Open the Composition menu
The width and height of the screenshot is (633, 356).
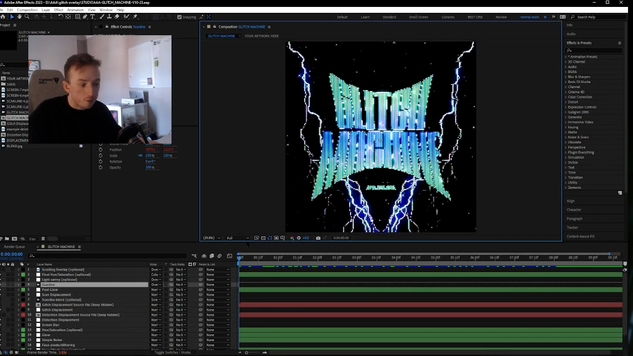click(27, 10)
